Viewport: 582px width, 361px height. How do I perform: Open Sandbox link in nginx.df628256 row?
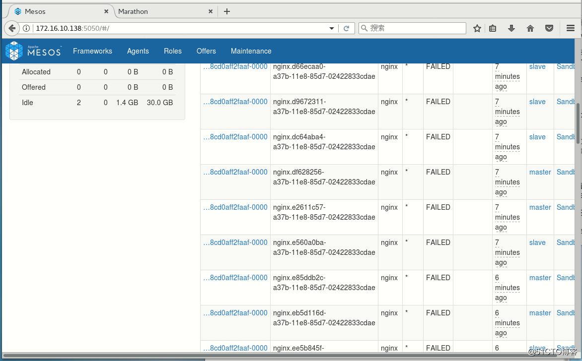(x=565, y=172)
